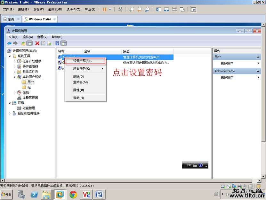Click the red delete X in console toolbar
266x200 pixels.
click(37, 43)
